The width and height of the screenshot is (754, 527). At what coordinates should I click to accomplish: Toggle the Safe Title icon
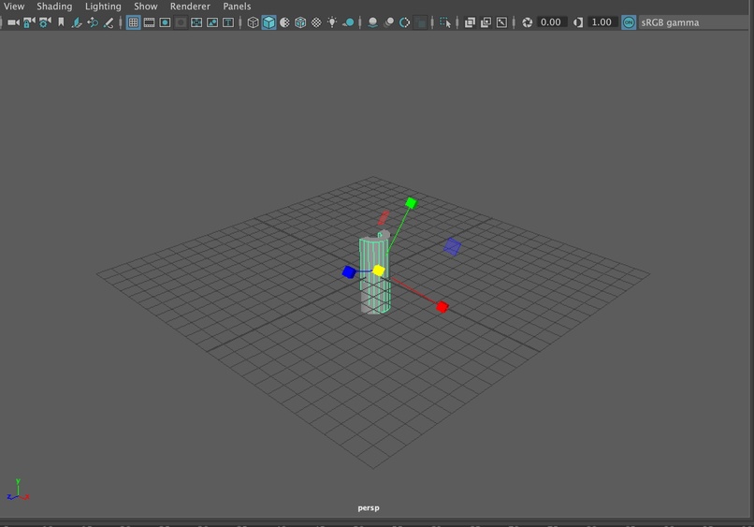228,22
